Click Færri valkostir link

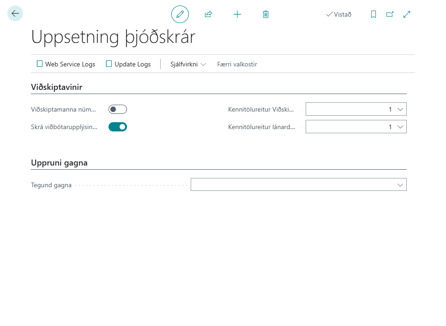[x=237, y=64]
